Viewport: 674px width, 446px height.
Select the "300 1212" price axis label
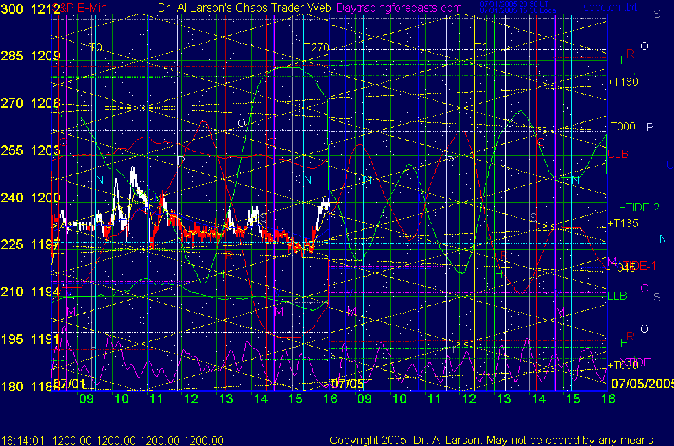(x=30, y=9)
